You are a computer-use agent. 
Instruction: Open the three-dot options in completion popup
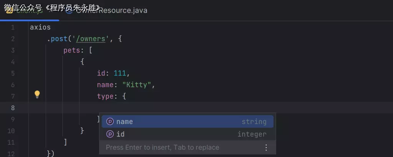(266, 147)
